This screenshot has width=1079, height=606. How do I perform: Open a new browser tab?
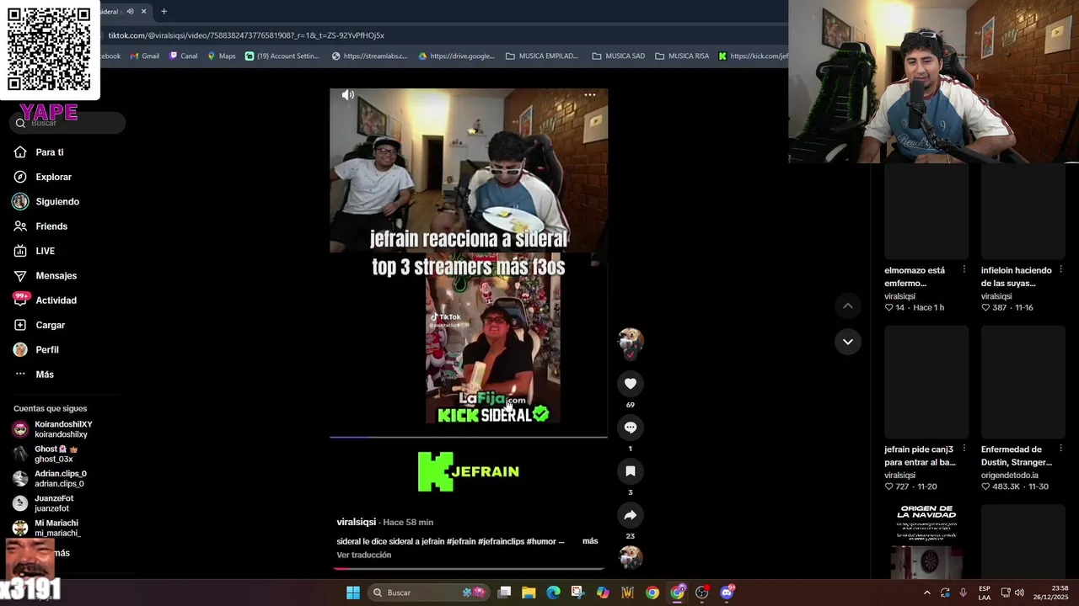click(x=164, y=11)
